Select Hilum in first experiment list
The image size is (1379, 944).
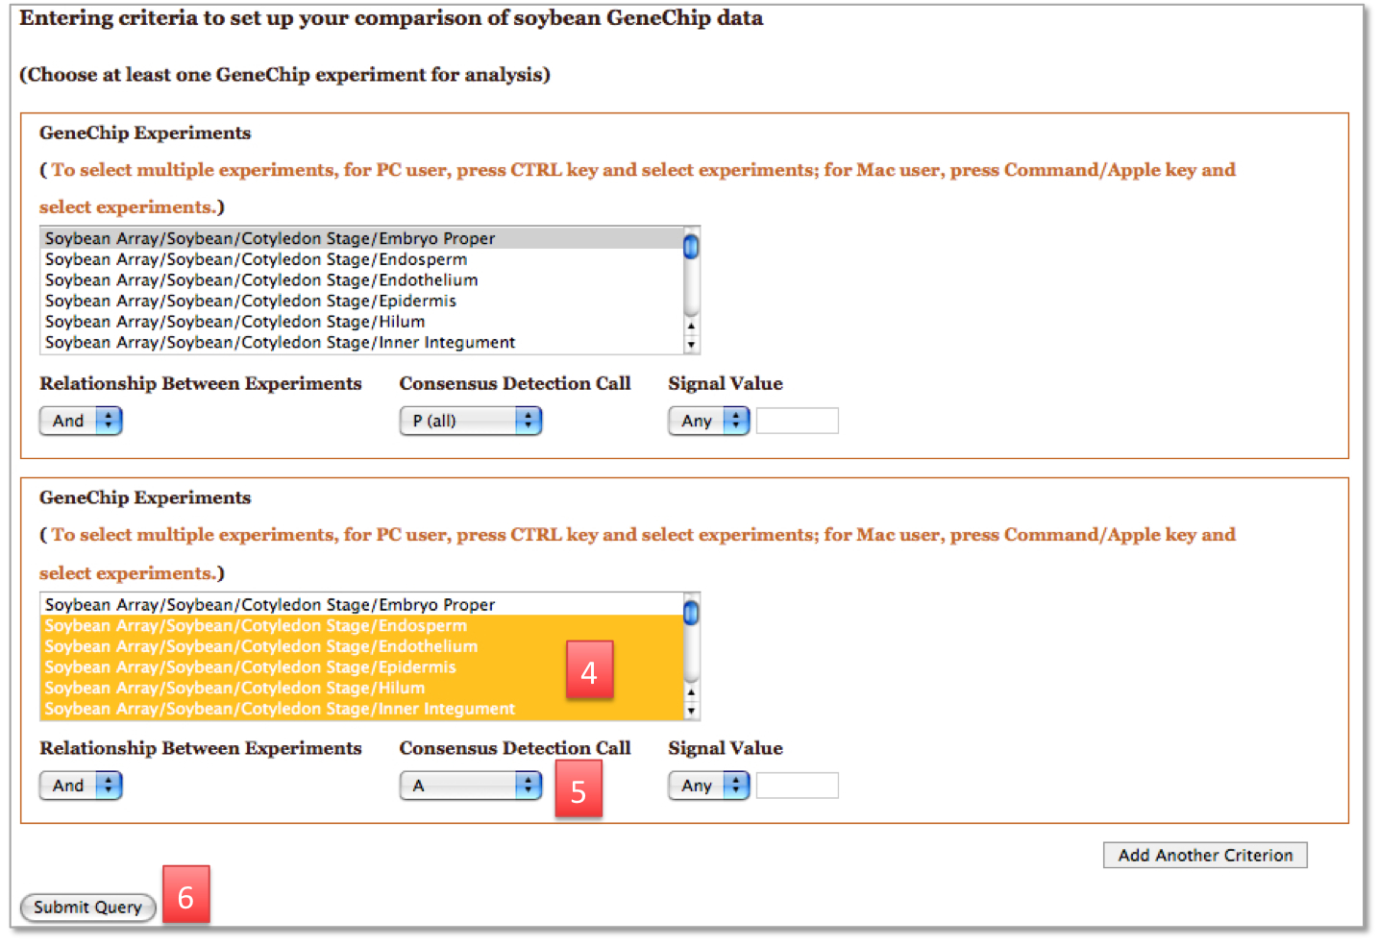pyautogui.click(x=361, y=322)
